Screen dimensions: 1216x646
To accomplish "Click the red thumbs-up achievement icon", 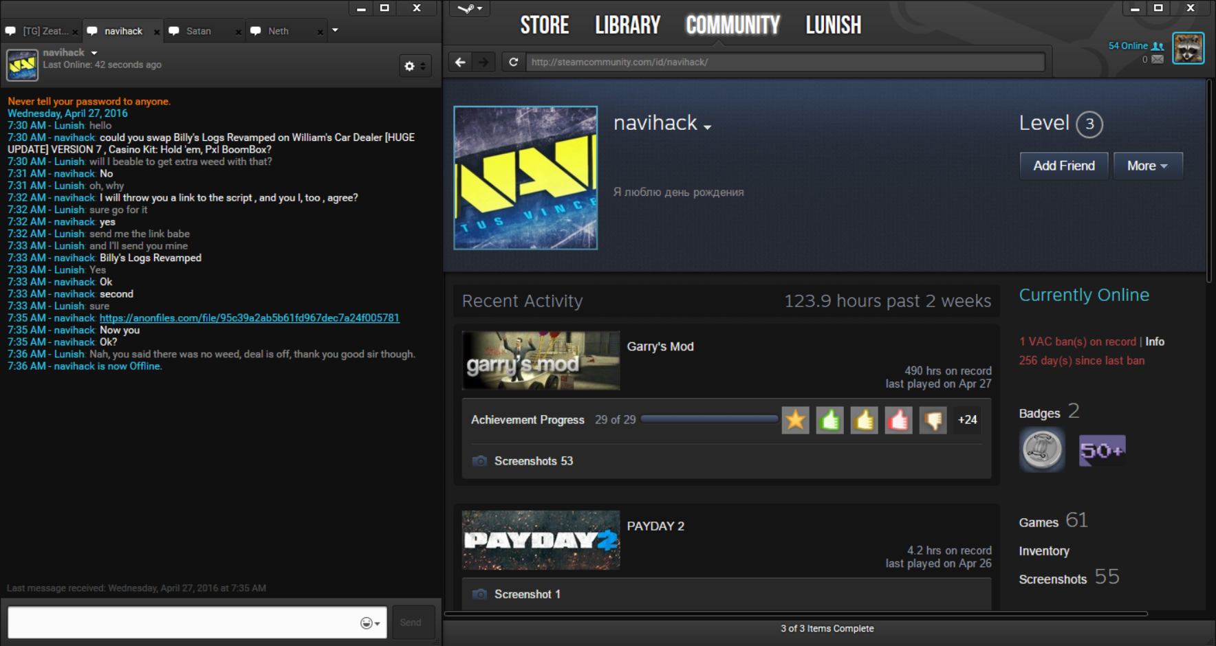I will click(898, 420).
